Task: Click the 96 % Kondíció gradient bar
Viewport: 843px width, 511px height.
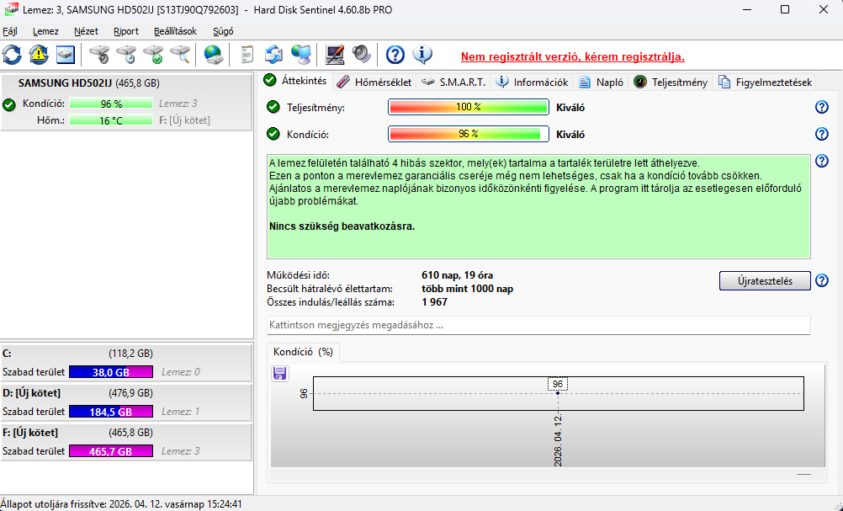Action: click(469, 134)
